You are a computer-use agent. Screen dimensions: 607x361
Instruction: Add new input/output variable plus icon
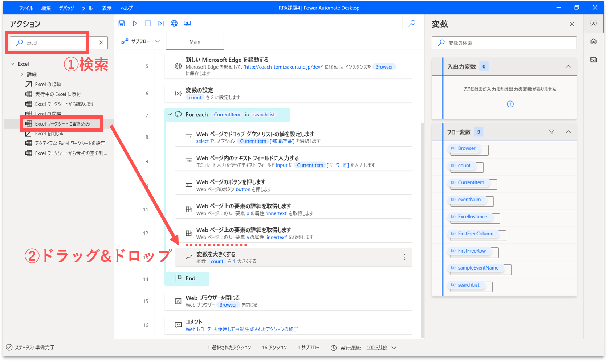click(510, 104)
